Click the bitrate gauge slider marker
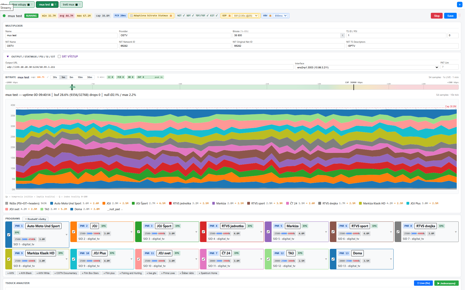The width and height of the screenshot is (465, 290). (x=72, y=87)
